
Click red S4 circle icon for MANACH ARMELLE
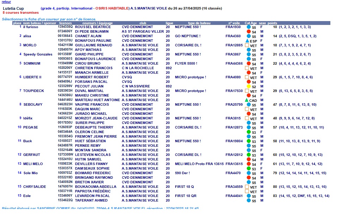tap(249, 73)
